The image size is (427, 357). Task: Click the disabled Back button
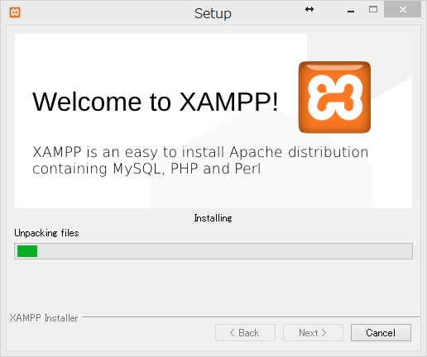tap(245, 333)
